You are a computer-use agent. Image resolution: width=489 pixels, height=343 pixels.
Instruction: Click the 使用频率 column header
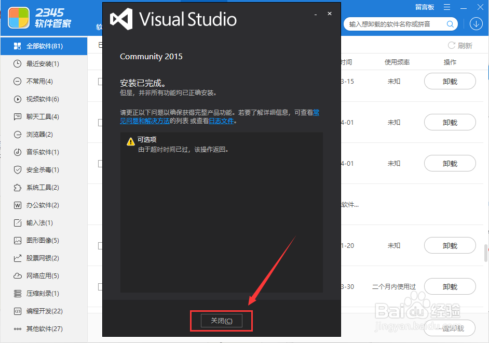tap(397, 62)
